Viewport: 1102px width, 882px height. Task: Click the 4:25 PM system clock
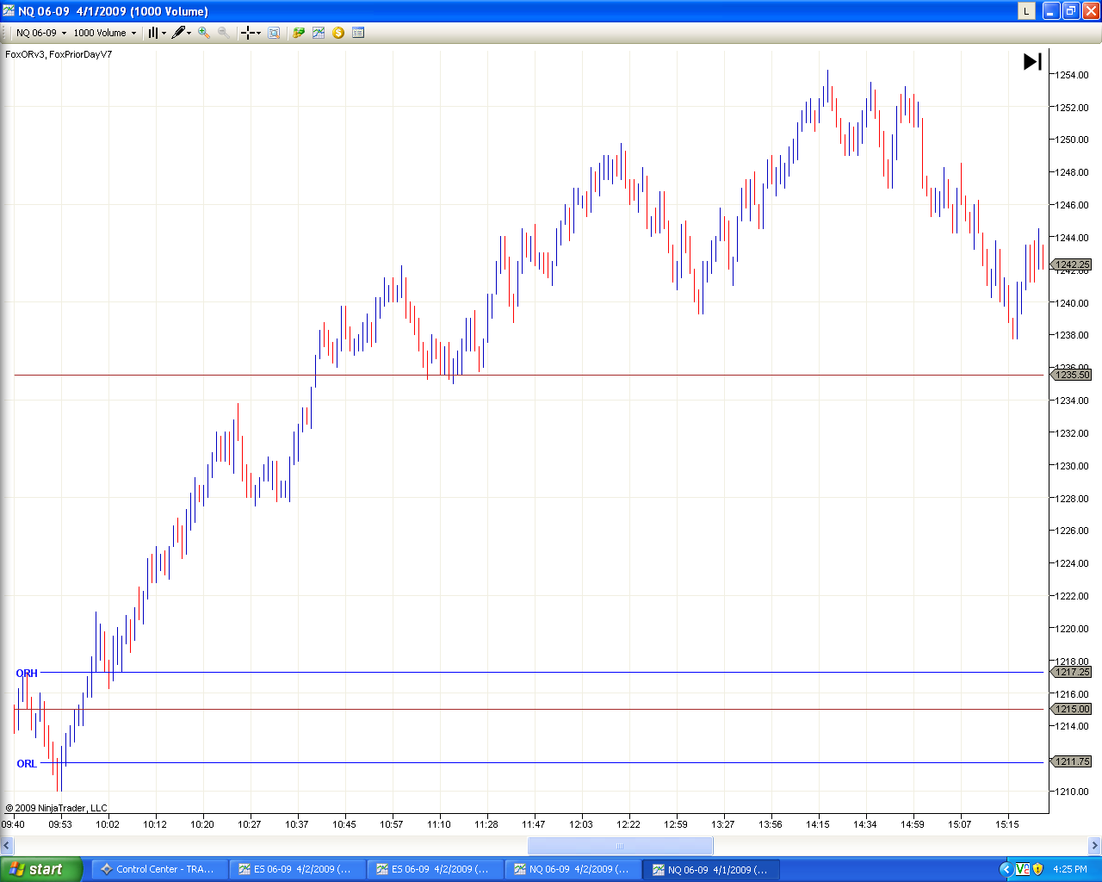click(1069, 869)
